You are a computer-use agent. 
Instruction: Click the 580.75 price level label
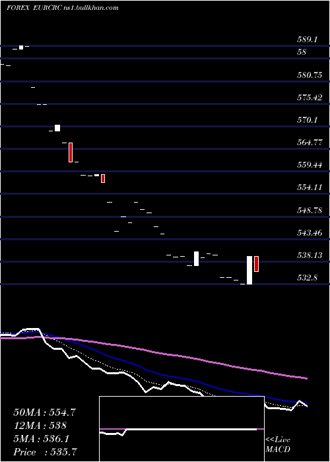(310, 75)
